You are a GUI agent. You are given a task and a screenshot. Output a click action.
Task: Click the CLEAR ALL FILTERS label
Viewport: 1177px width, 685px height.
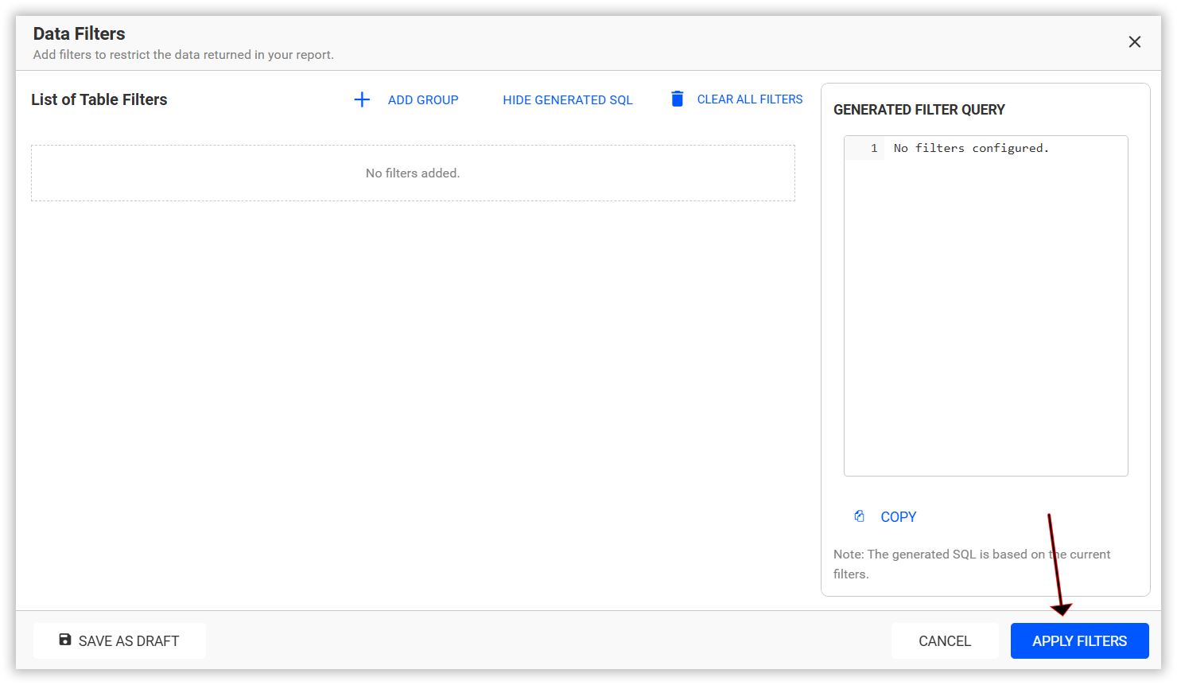click(750, 99)
